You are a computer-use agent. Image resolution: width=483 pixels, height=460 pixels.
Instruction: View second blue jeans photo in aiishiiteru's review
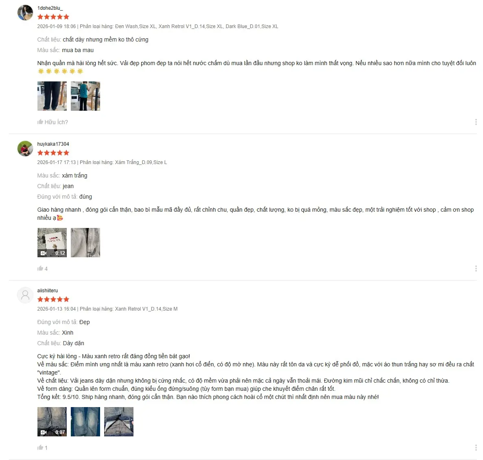tap(85, 421)
